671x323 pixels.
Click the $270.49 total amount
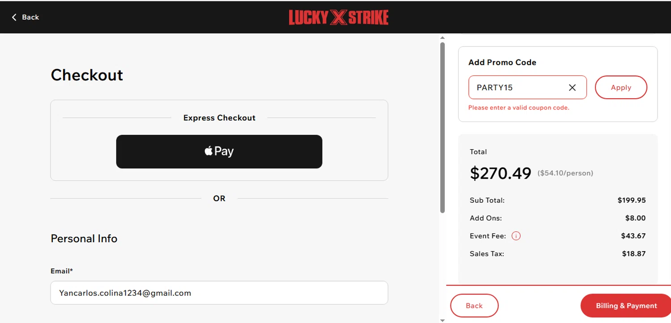pos(501,173)
